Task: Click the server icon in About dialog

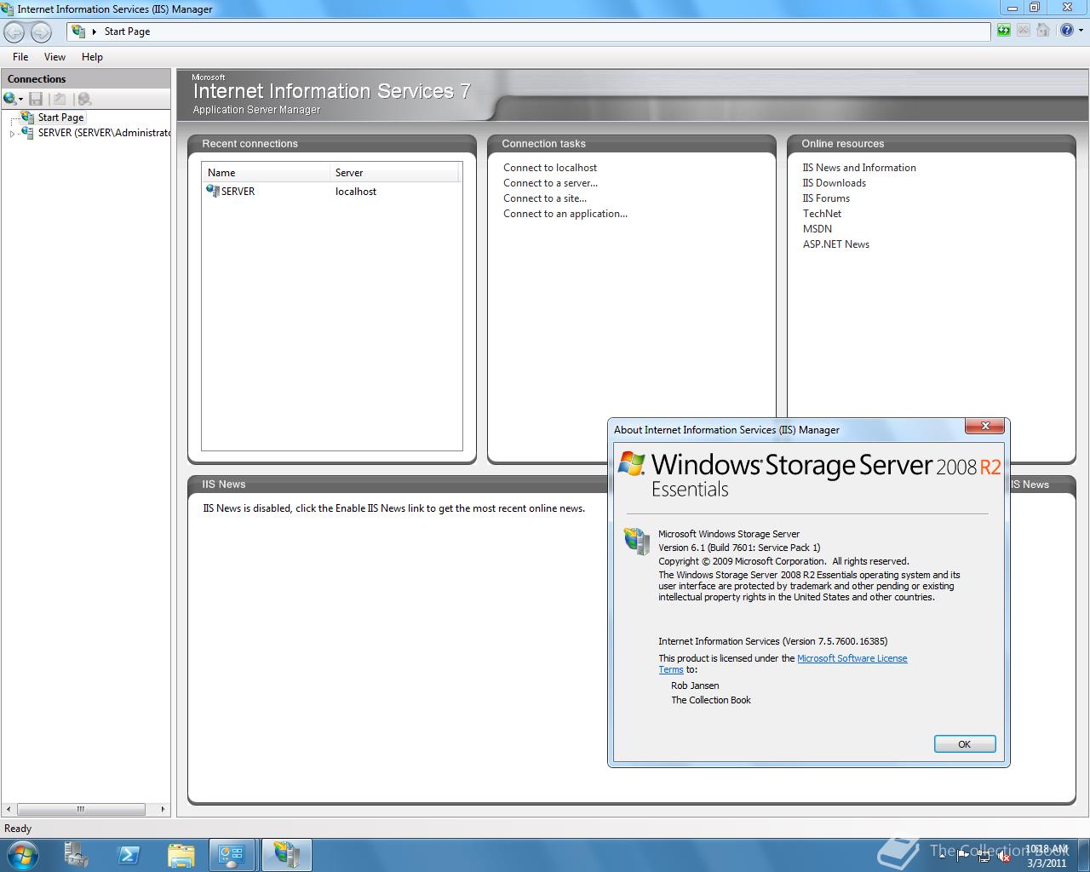Action: pyautogui.click(x=636, y=541)
